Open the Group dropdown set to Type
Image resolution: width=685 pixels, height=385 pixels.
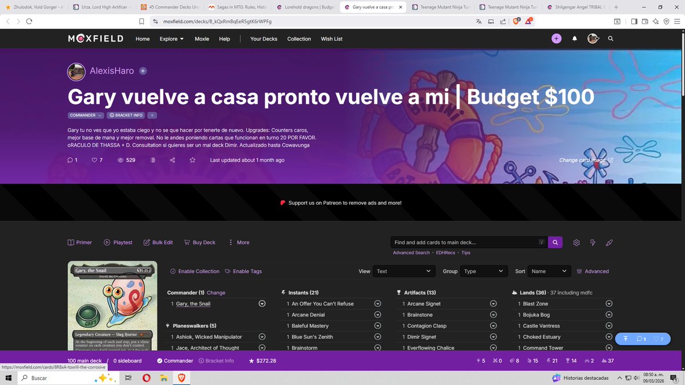483,271
